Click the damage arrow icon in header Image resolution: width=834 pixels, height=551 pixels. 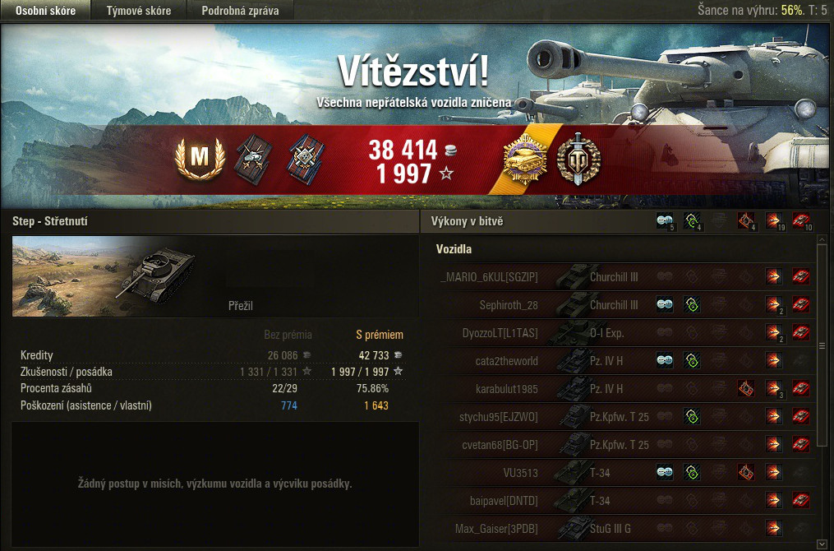click(773, 220)
